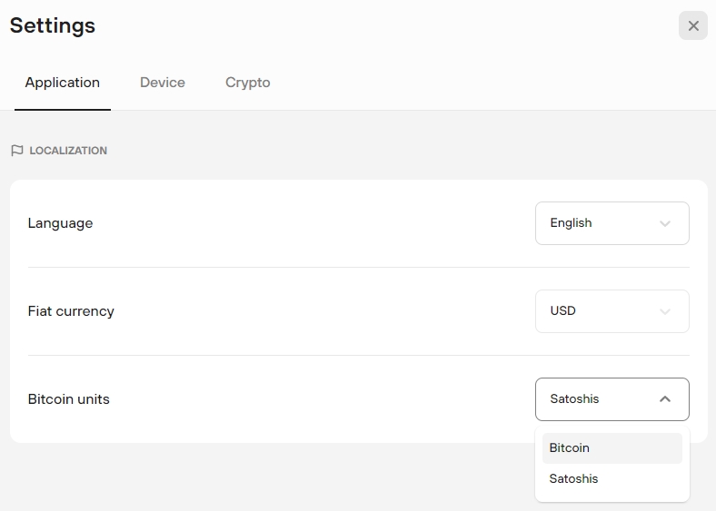Image resolution: width=716 pixels, height=511 pixels.
Task: Click the Satoshis value in the dropdown field
Action: click(575, 399)
